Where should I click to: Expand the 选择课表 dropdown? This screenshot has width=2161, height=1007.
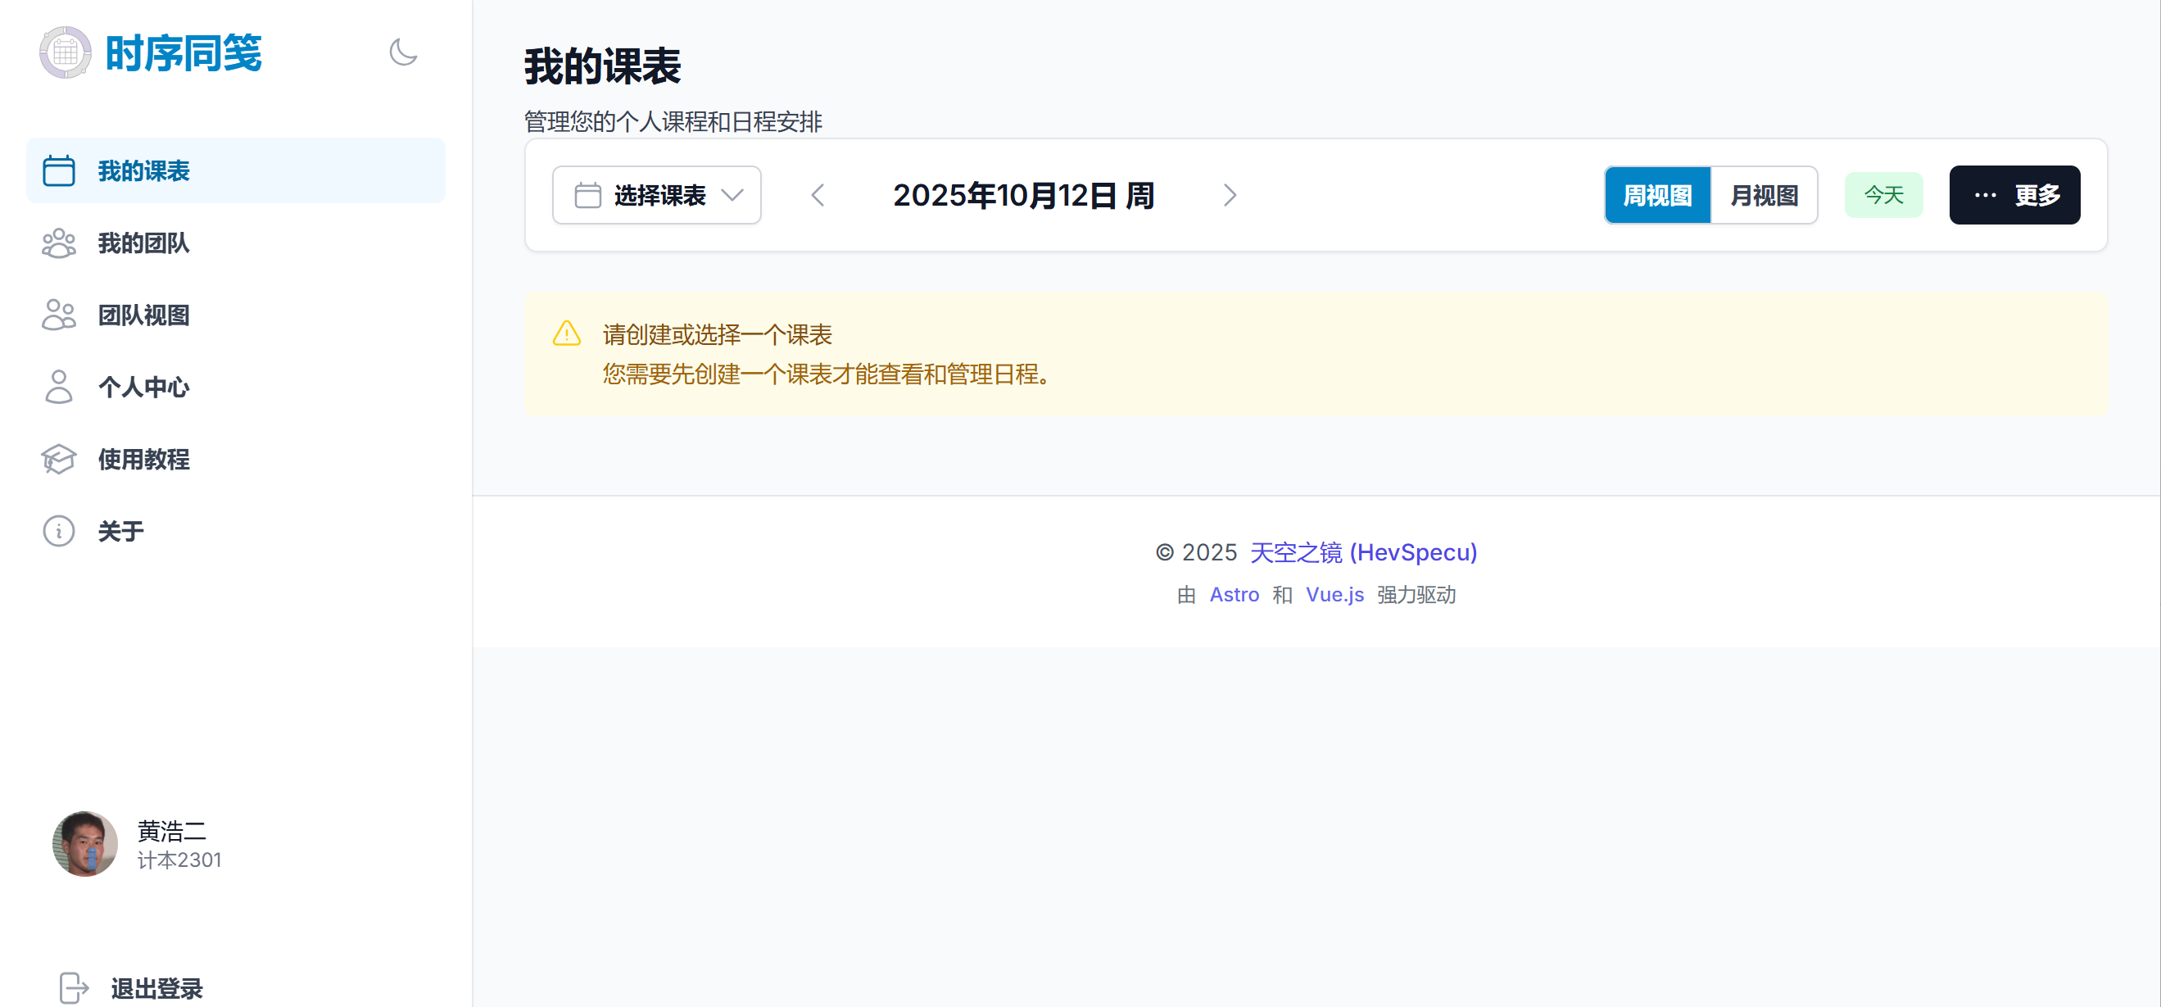657,195
